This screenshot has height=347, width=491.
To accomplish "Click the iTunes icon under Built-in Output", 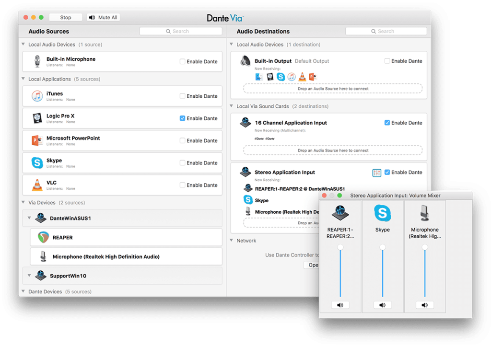I will point(292,77).
